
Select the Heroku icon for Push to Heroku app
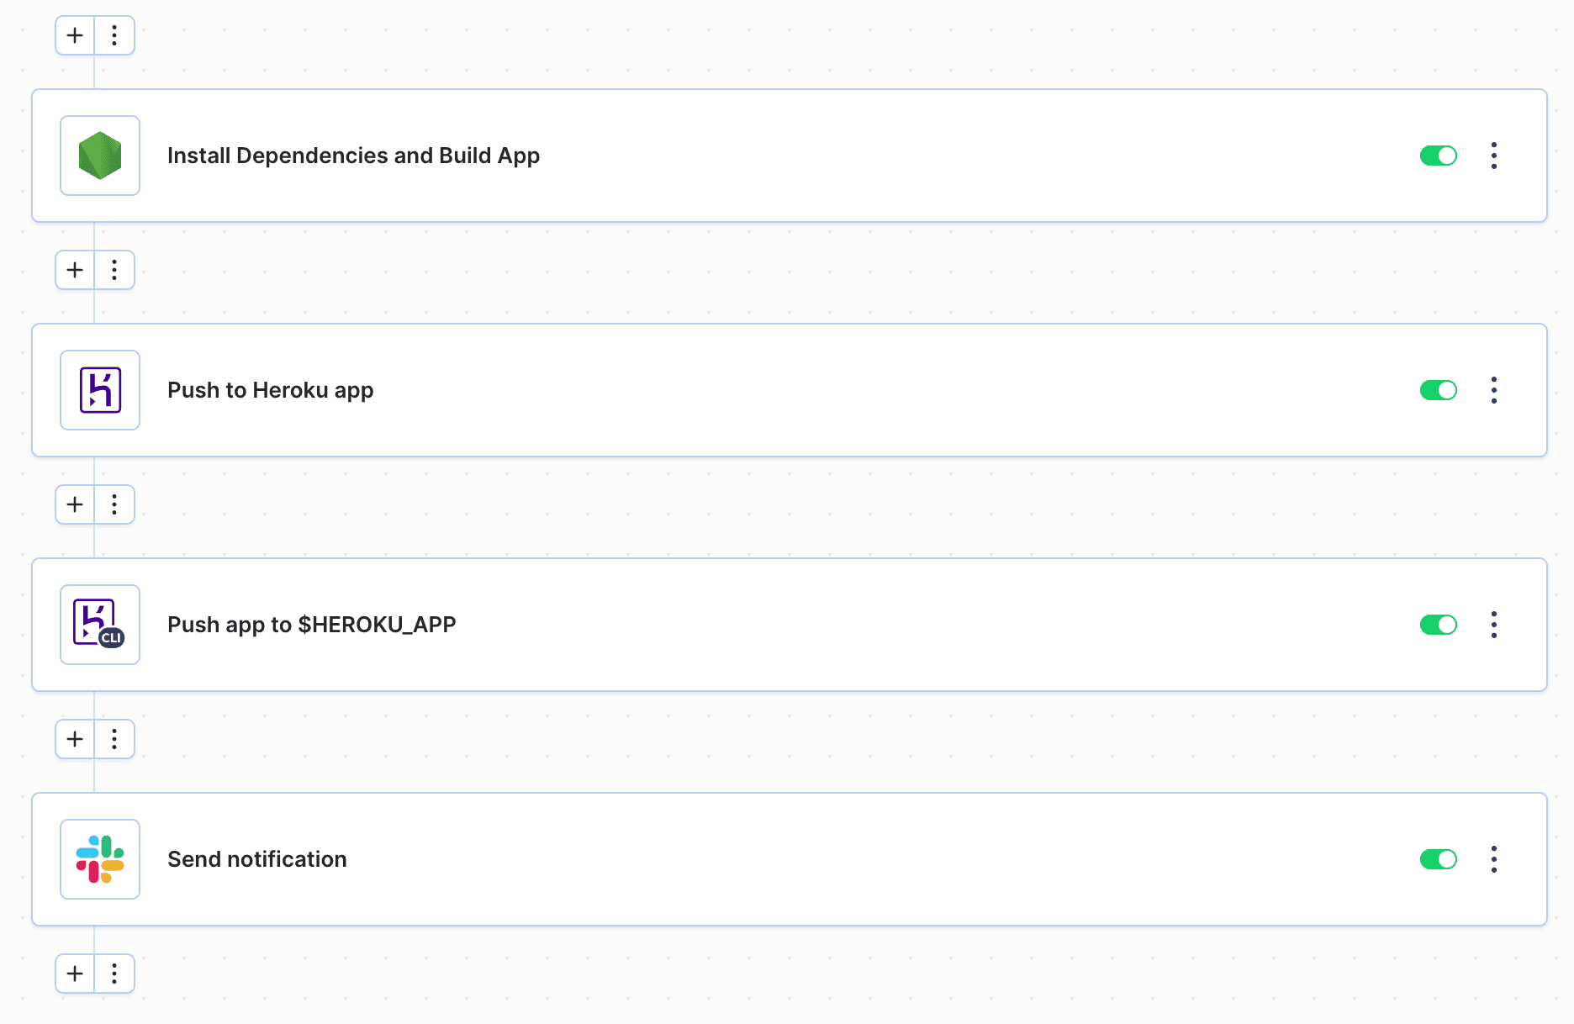click(x=99, y=390)
